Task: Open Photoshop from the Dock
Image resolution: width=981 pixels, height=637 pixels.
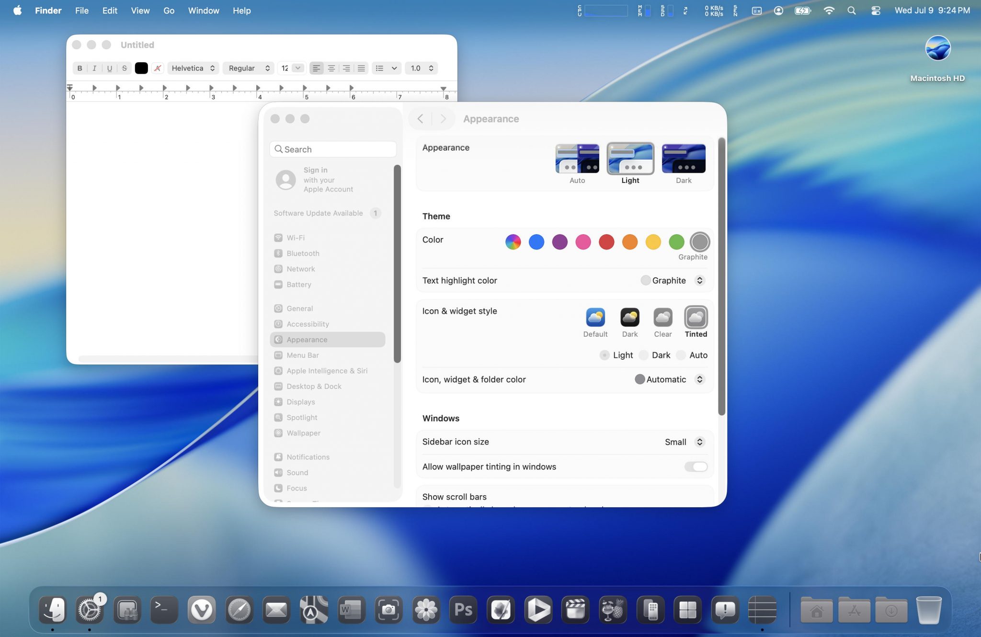Action: coord(463,610)
